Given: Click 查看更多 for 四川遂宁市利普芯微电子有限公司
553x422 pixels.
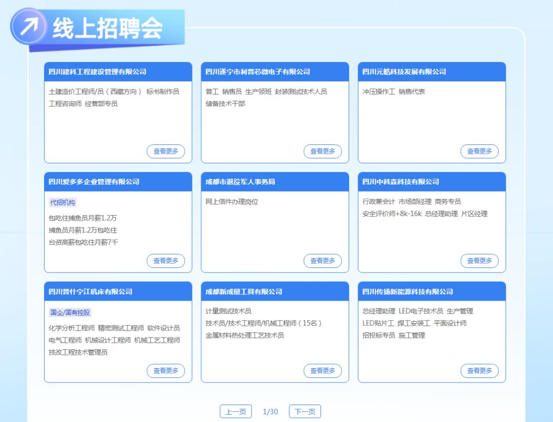Looking at the screenshot, I should point(323,151).
